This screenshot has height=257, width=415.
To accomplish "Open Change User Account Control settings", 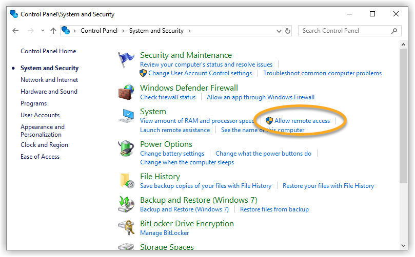I will tap(200, 73).
